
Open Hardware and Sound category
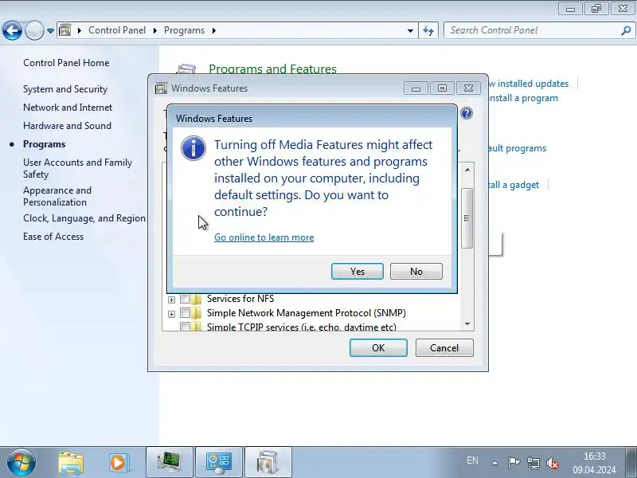tap(67, 126)
